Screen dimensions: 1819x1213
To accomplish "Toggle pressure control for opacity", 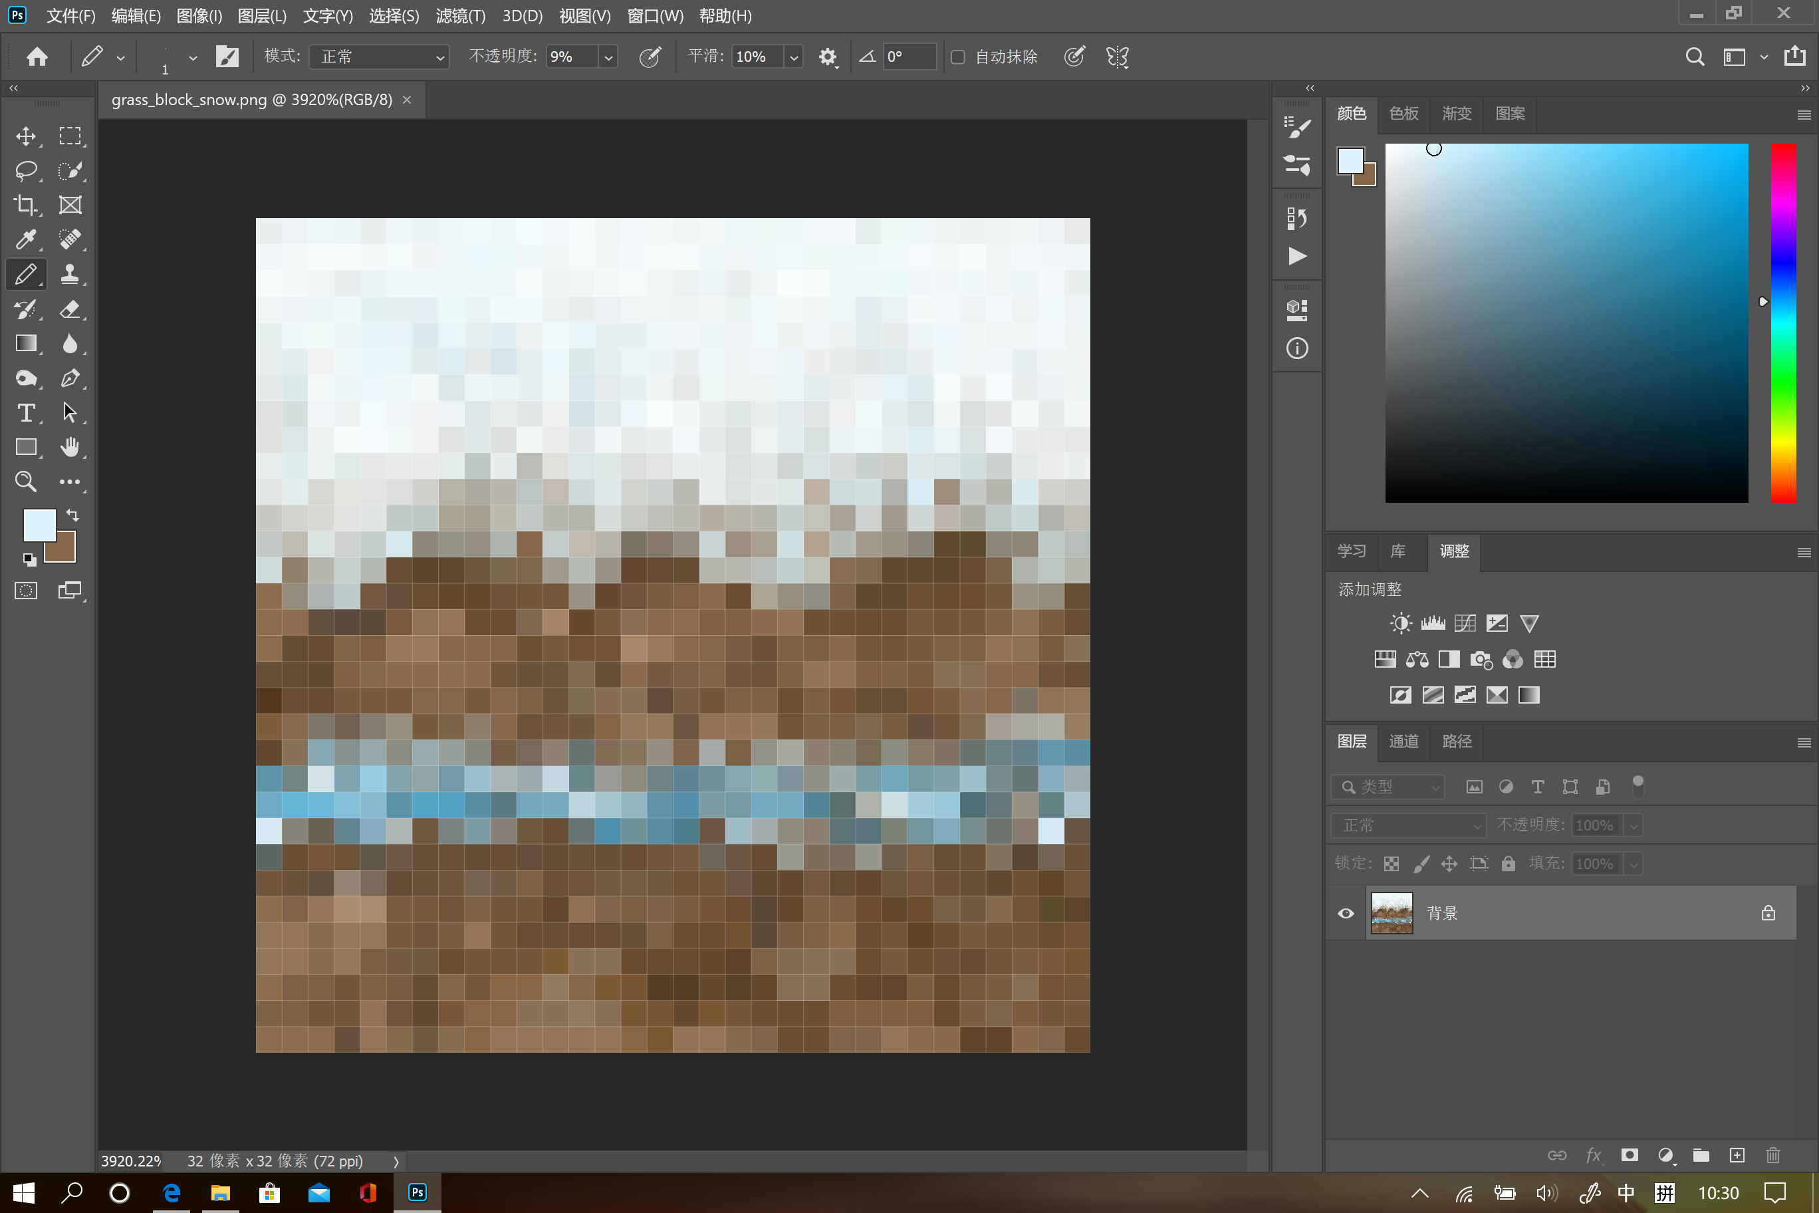I will click(650, 57).
